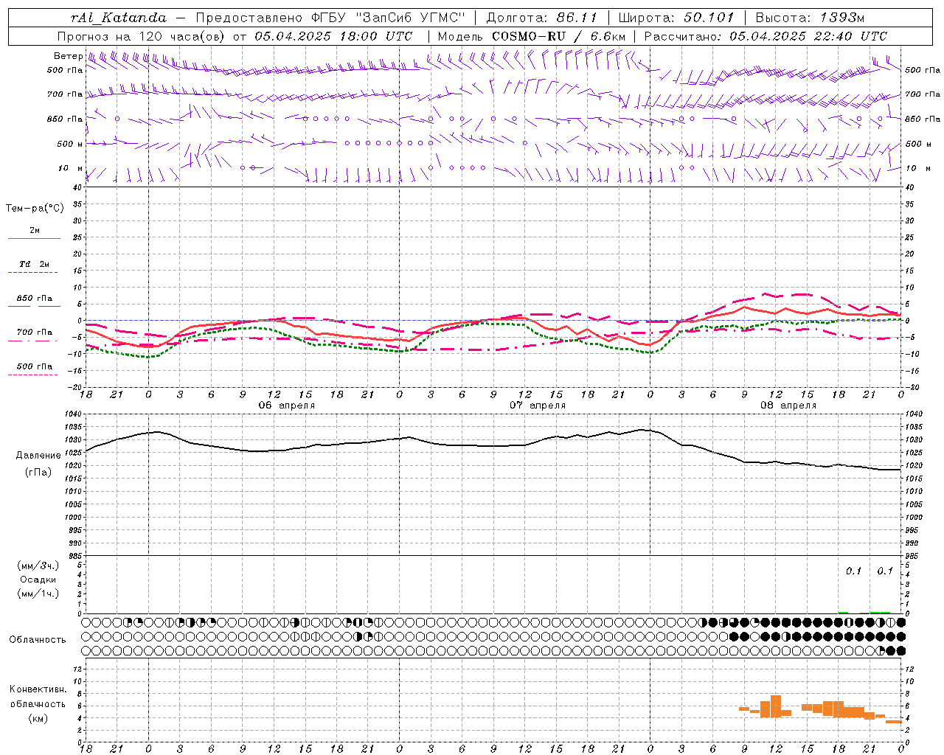The width and height of the screenshot is (944, 755).
Task: Select the 08 апреля date label
Action: pyautogui.click(x=788, y=406)
